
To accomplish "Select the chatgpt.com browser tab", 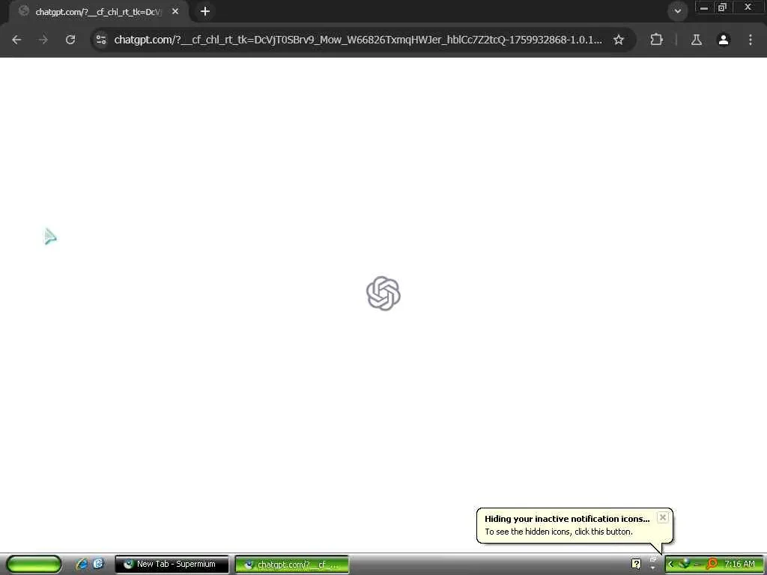I will tap(98, 12).
